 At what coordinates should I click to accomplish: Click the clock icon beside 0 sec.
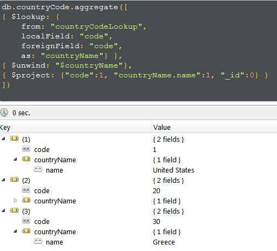point(4,113)
